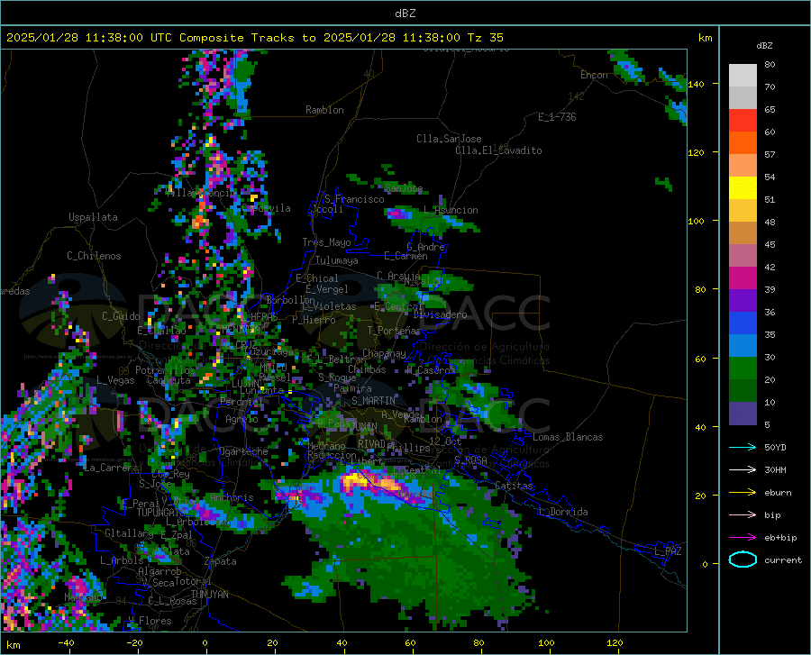Click the '140' tick on vertical km axis
The image size is (811, 655).
(696, 84)
